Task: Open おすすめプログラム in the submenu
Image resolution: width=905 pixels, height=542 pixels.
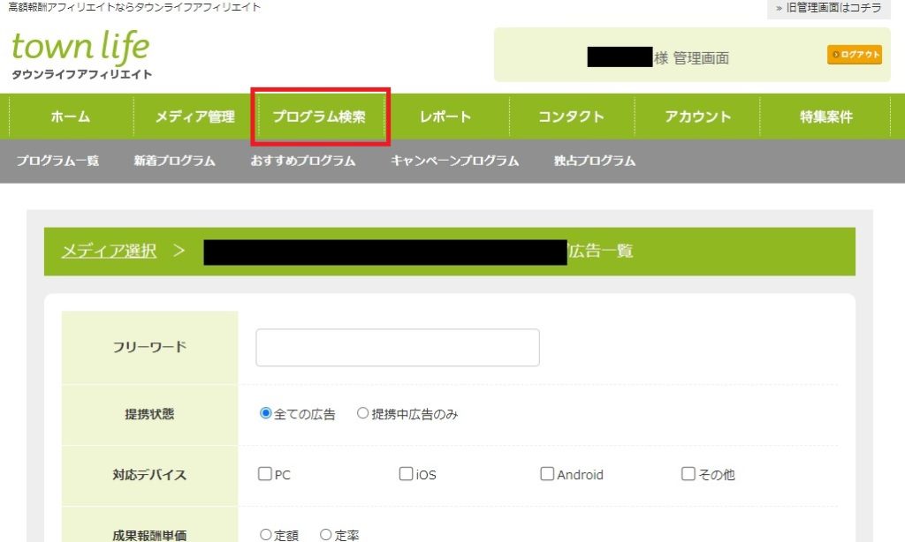Action: (303, 161)
